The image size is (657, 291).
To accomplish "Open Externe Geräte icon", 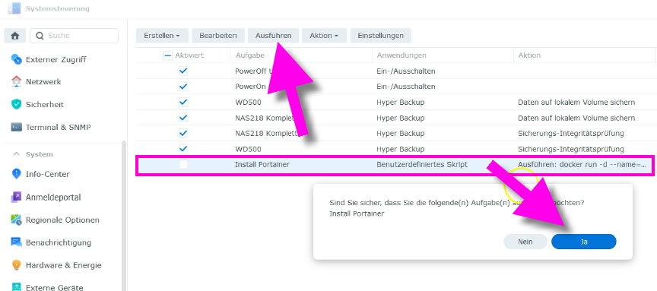I will [16, 287].
